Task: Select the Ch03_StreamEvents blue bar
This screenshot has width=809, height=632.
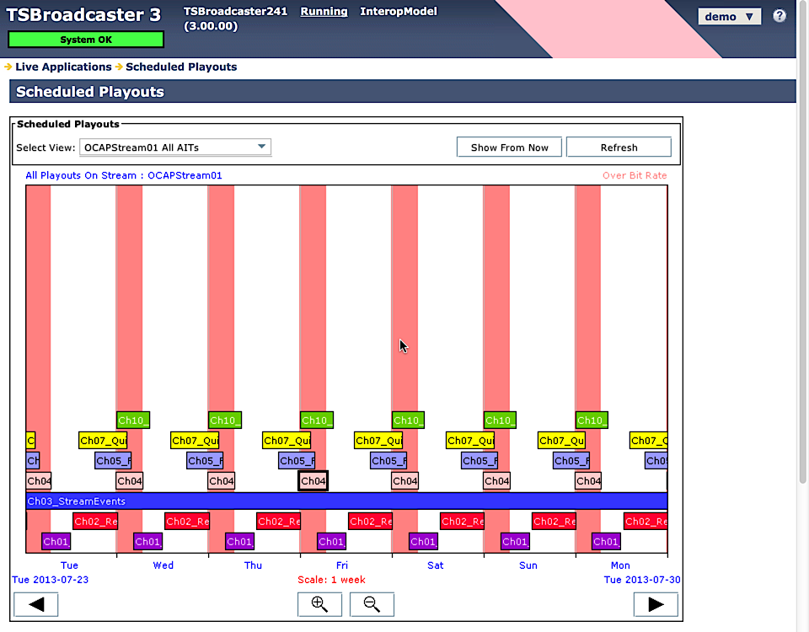Action: 346,501
